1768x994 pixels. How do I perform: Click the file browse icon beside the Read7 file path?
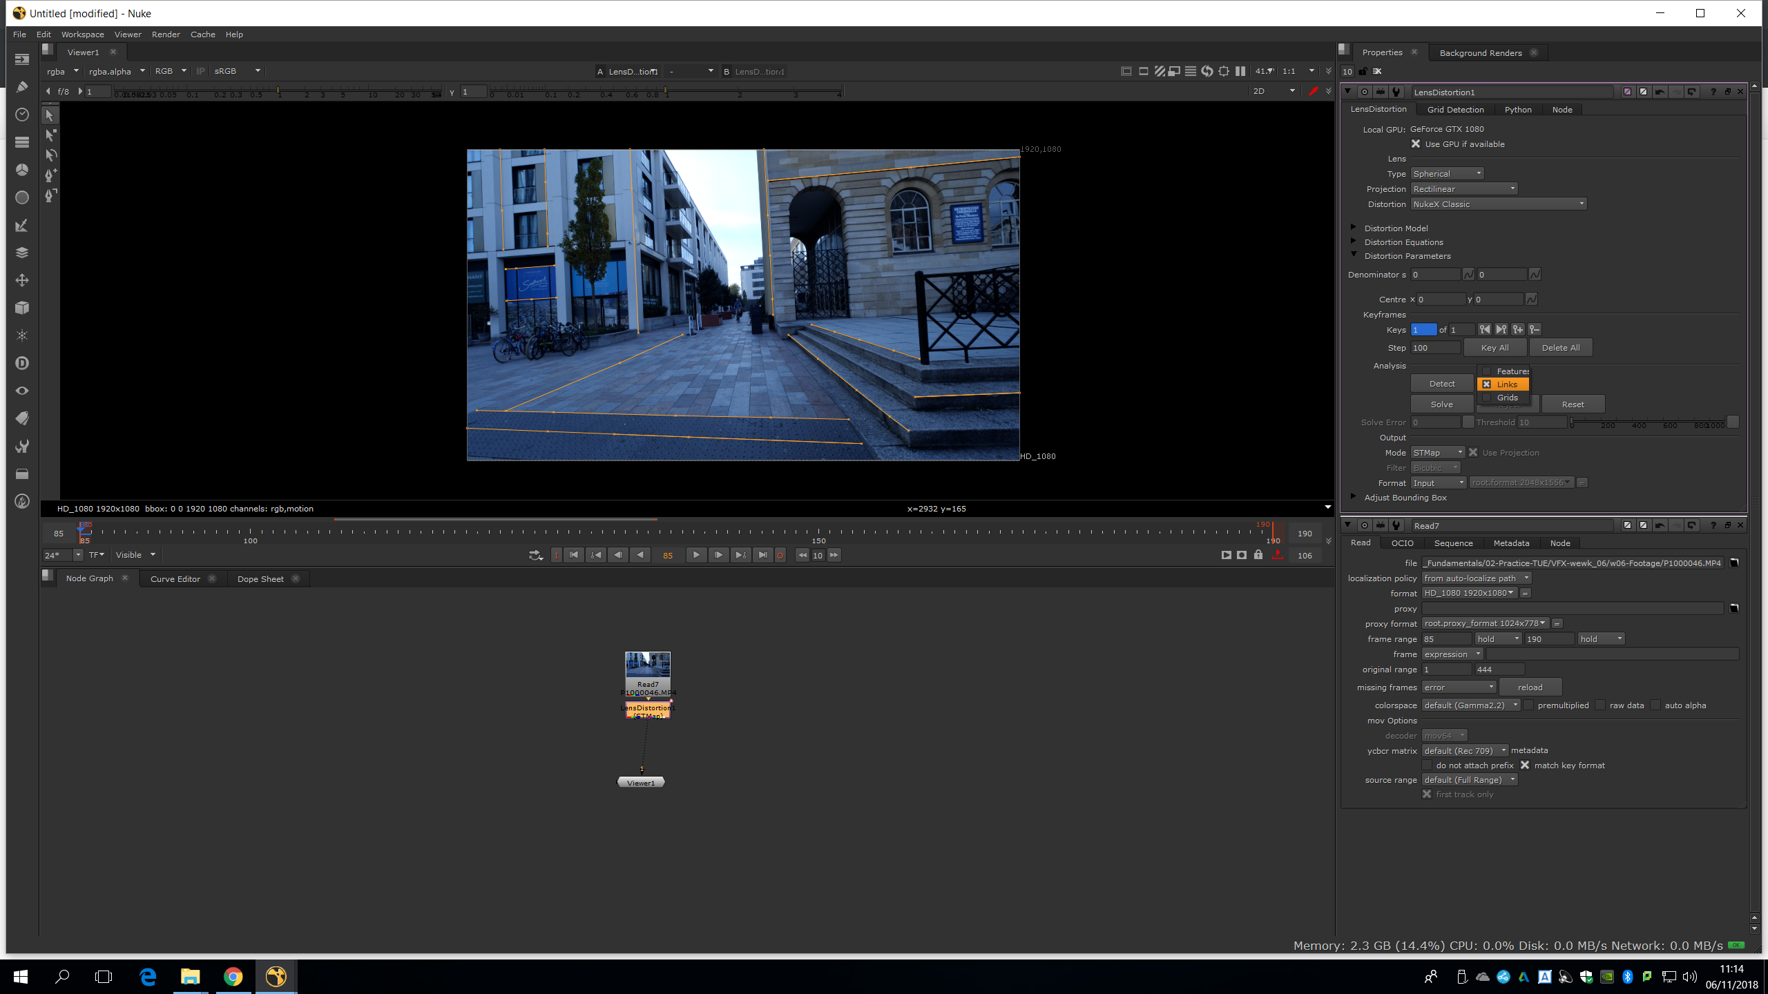click(1733, 563)
